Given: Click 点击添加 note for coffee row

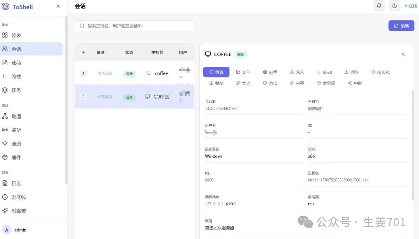Looking at the screenshot, I should pos(105,73).
